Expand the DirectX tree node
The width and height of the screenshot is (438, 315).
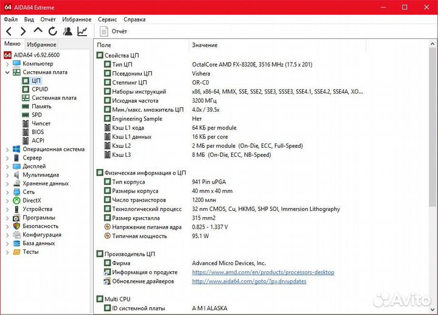(7, 201)
